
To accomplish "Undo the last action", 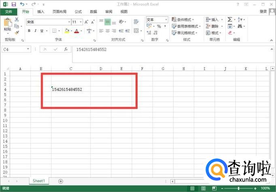I will tap(22, 4).
